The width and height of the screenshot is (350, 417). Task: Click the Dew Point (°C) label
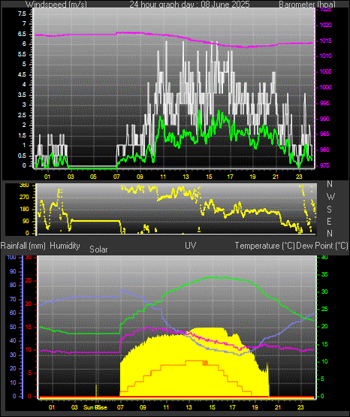pyautogui.click(x=321, y=246)
